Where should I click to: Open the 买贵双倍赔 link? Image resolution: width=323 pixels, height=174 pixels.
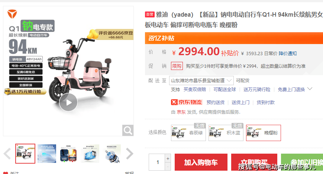pyautogui.click(x=195, y=90)
